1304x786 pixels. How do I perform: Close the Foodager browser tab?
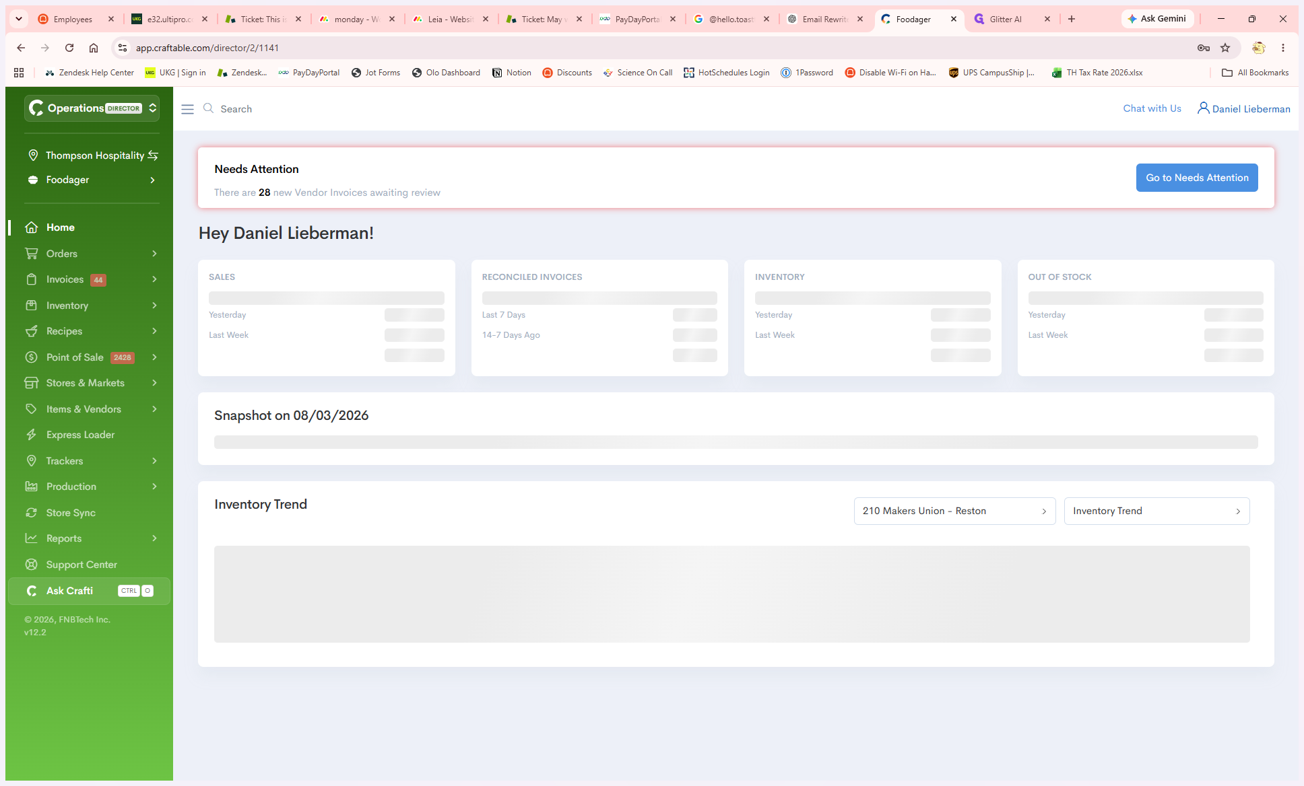pos(954,19)
